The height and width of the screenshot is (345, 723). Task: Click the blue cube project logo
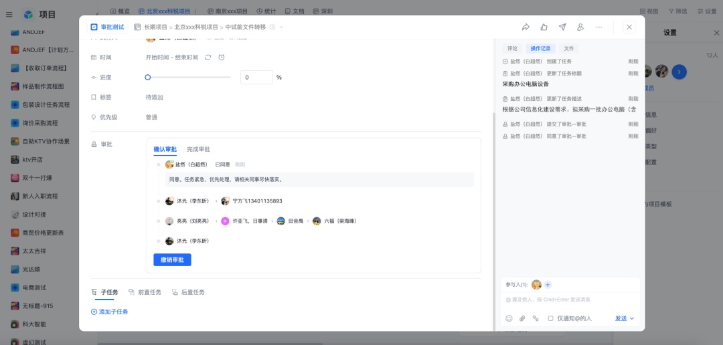[29, 15]
